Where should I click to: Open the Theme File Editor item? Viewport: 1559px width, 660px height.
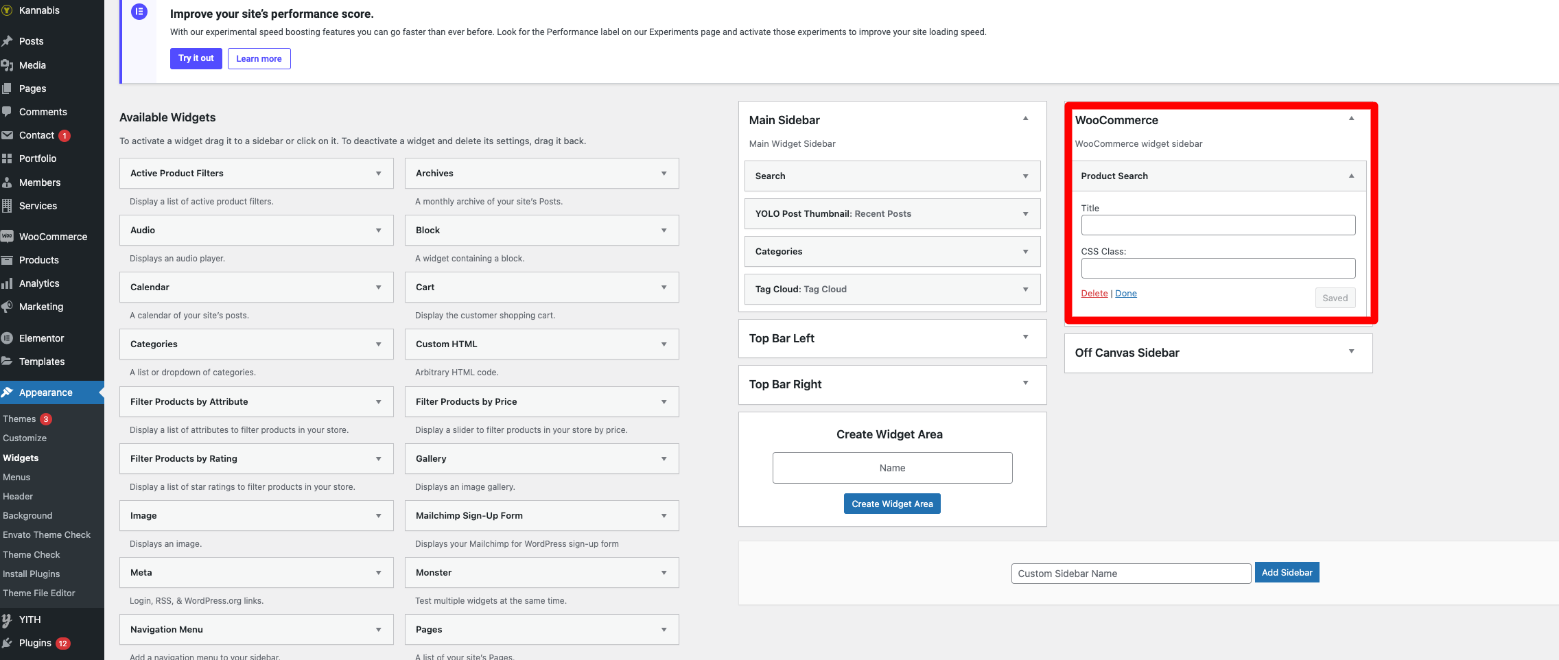pyautogui.click(x=39, y=593)
